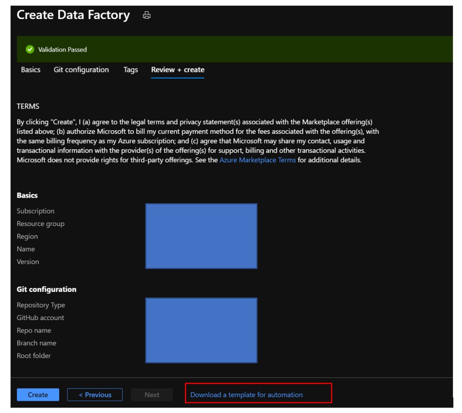
Task: Go to the Tags tab
Action: [x=131, y=70]
